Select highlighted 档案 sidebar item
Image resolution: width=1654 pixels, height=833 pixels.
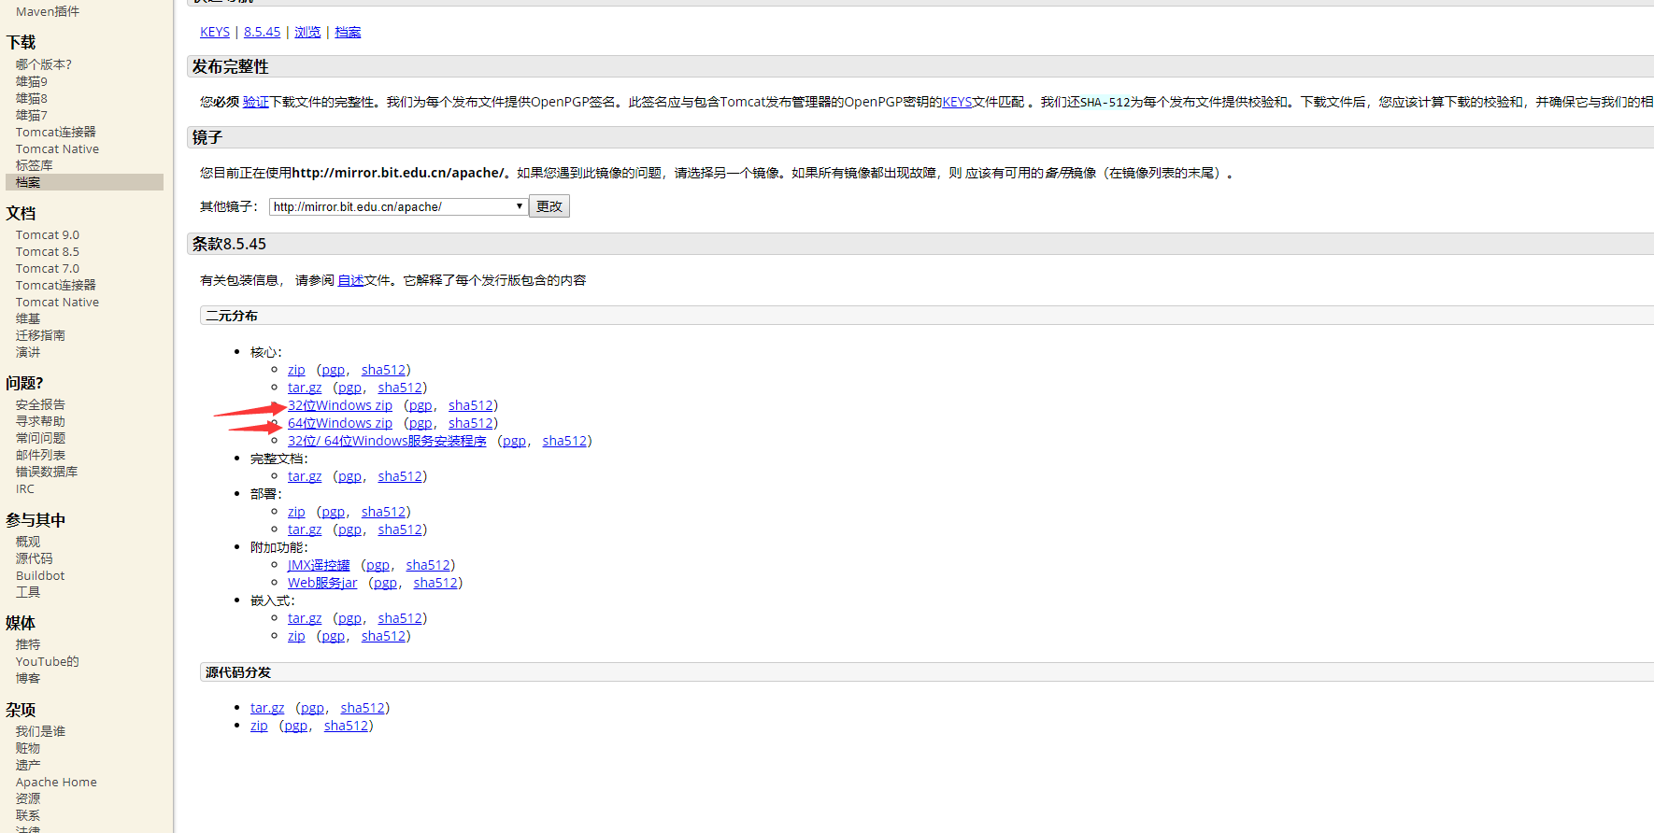point(84,182)
